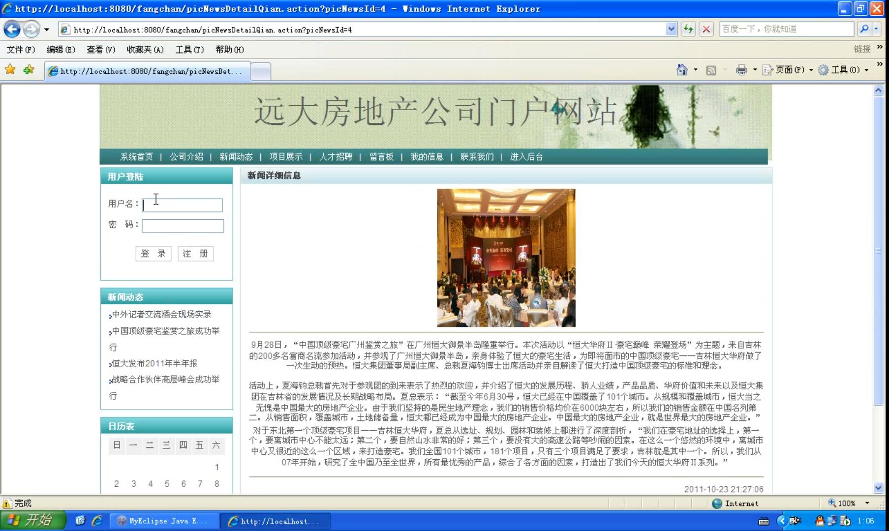Screen dimensions: 889x531
Task: Select calendar day 1
Action: pos(216,467)
